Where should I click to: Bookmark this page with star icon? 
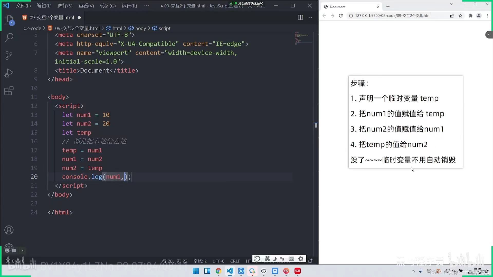460,16
